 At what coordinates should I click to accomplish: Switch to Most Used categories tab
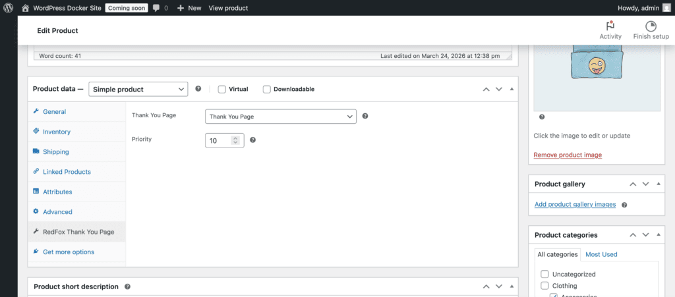pos(601,254)
